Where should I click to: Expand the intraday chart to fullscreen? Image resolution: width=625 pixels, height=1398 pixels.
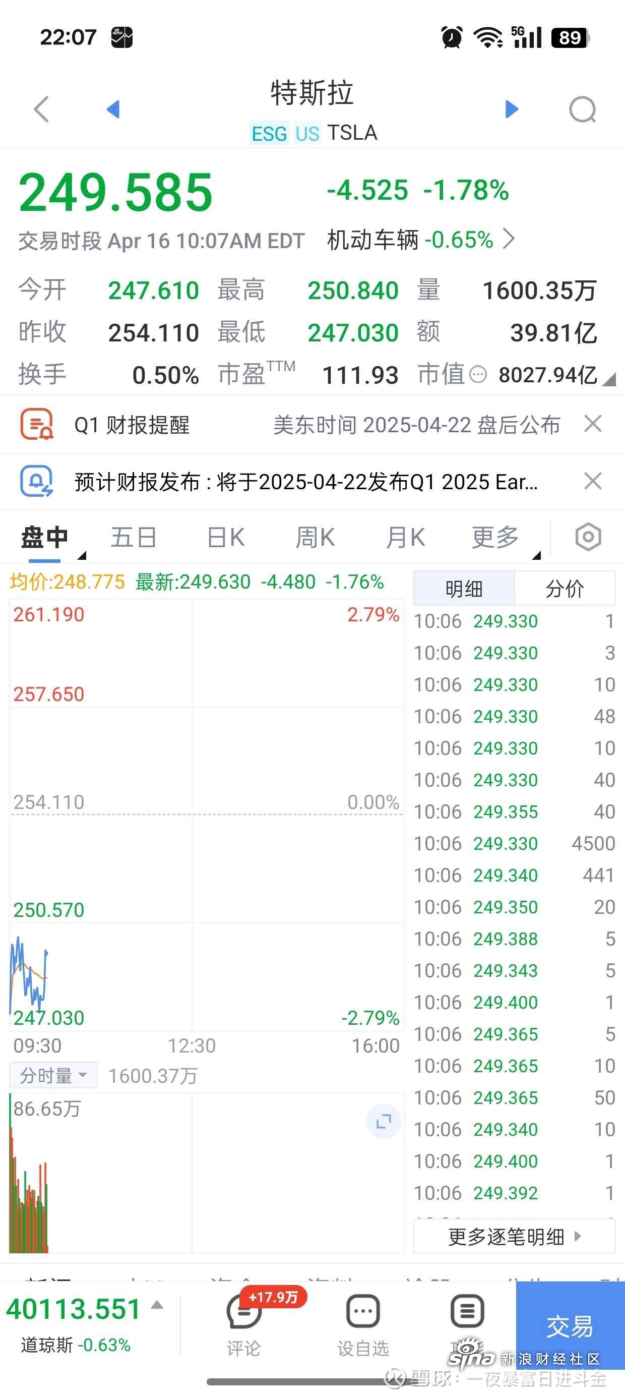pos(384,1121)
